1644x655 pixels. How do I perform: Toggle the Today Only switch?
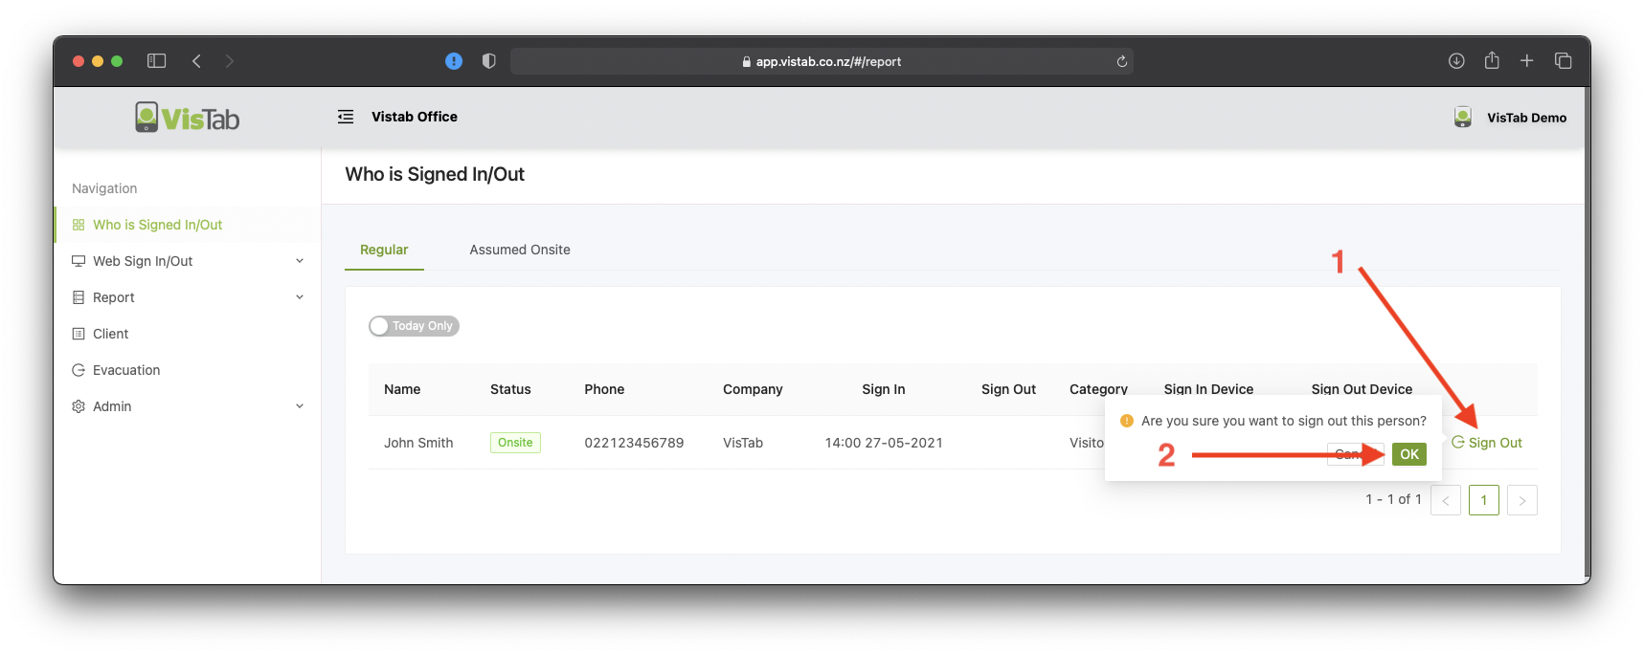[x=414, y=326]
